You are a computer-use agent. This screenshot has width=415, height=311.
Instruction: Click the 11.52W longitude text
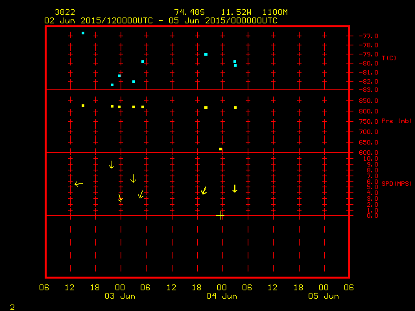[x=234, y=12]
